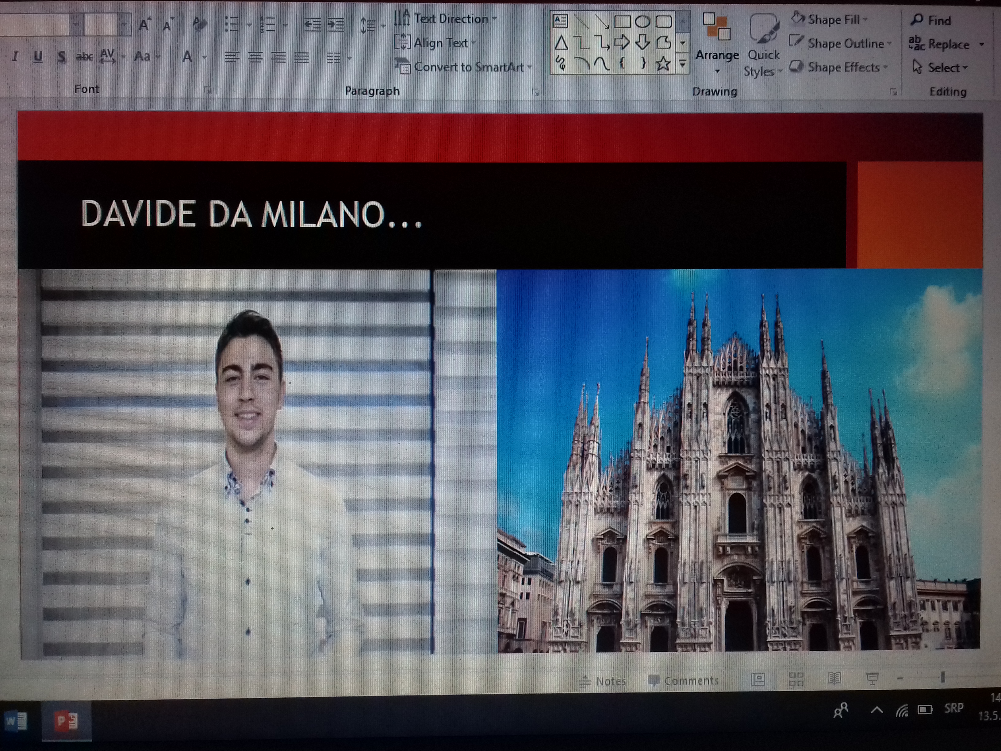The height and width of the screenshot is (751, 1001).
Task: Toggle strikethrough text formatting
Action: 84,57
